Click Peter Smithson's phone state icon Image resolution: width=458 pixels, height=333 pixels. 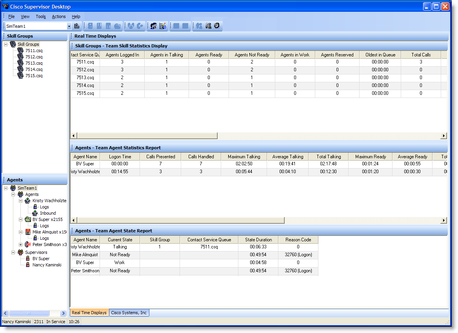[28, 244]
